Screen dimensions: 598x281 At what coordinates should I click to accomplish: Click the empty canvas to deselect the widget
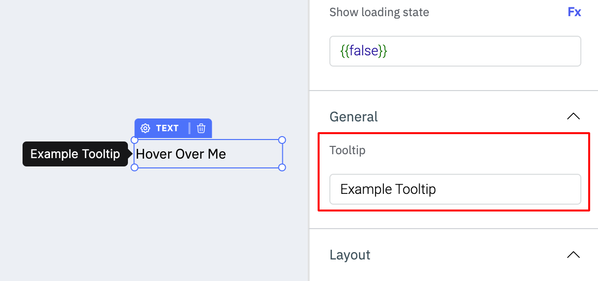coord(147,59)
